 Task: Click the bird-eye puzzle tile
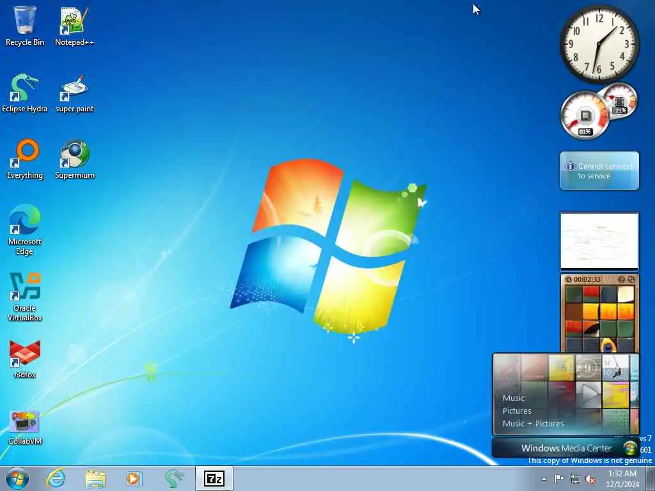pyautogui.click(x=608, y=345)
